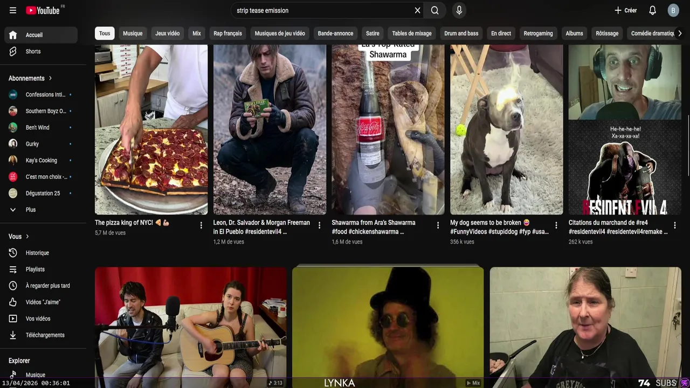This screenshot has height=388, width=690.
Task: Select the En direct chip
Action: click(501, 33)
